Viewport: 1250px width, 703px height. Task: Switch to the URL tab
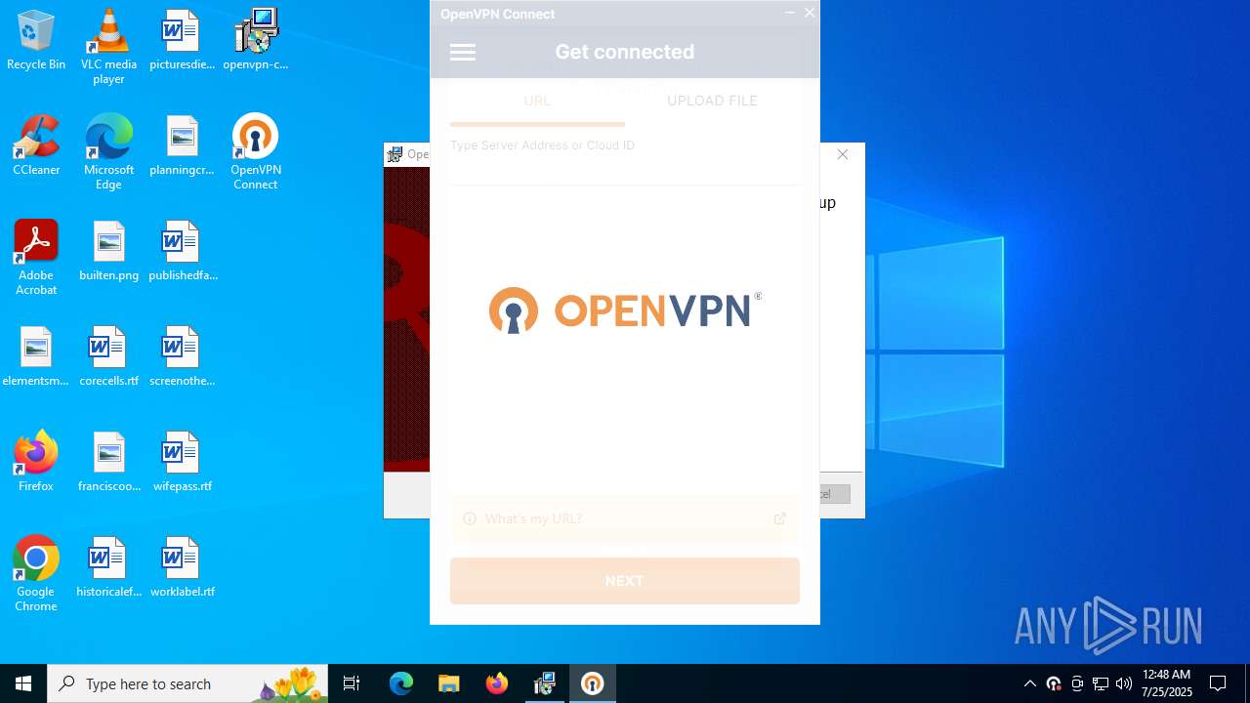click(537, 101)
